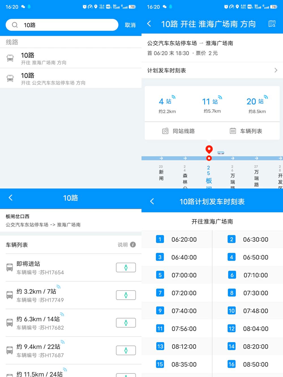
Task: Tap the 取消 cancel button
Action: [x=130, y=25]
